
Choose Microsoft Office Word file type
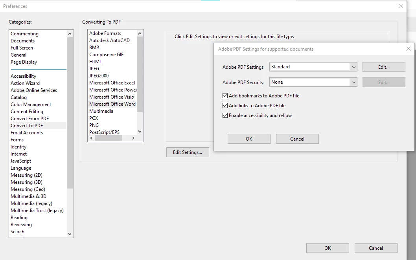click(x=112, y=104)
